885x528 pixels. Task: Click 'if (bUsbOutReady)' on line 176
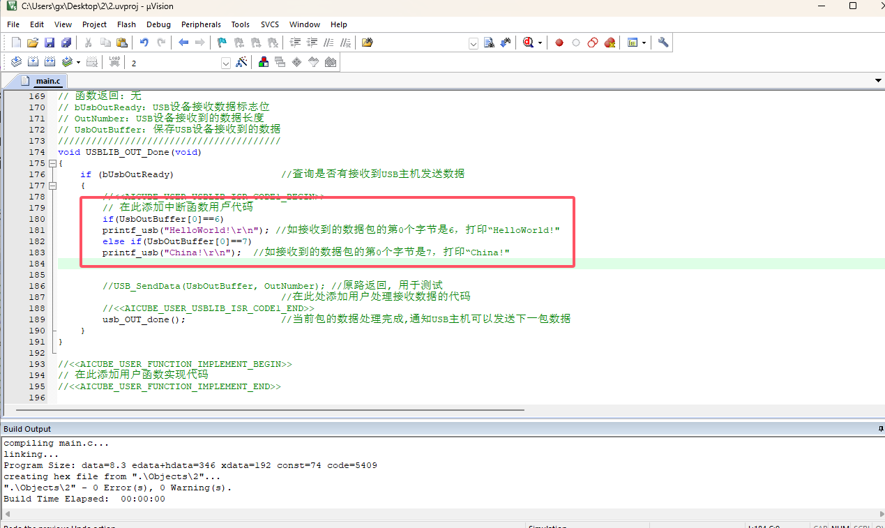pos(127,174)
